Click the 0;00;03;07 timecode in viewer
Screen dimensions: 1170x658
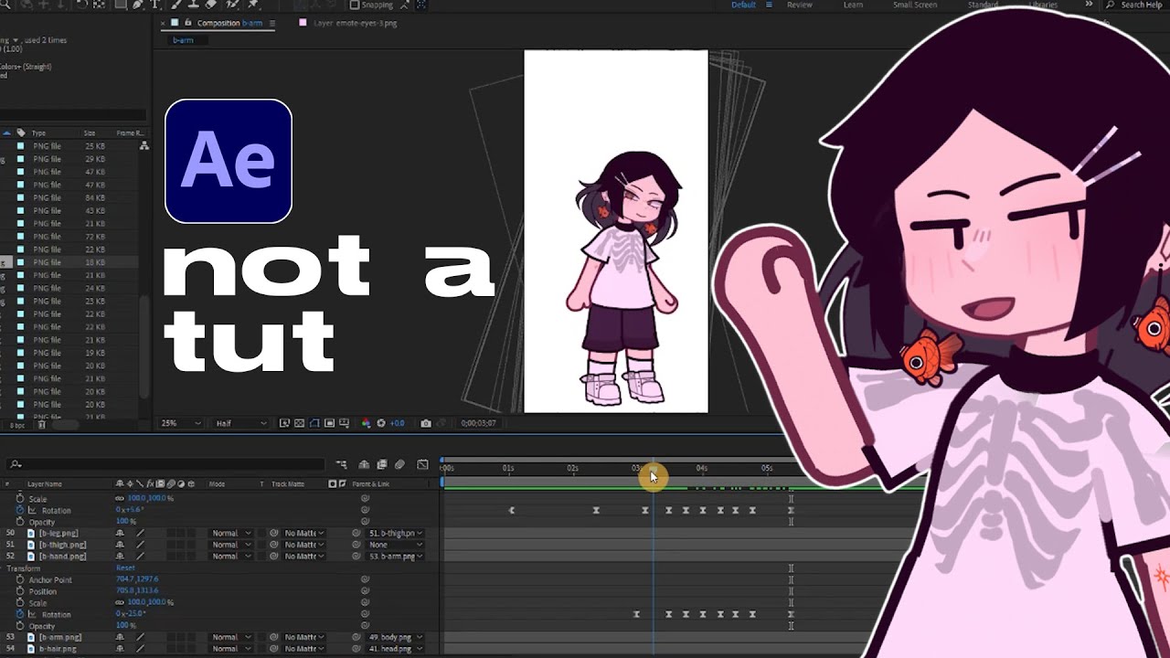tap(477, 423)
